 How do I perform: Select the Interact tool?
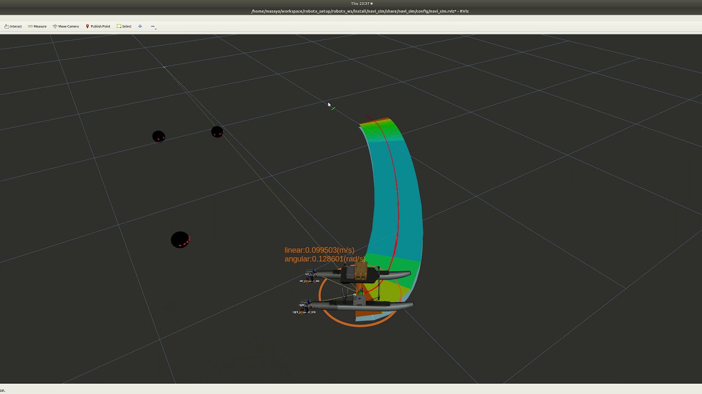tap(13, 26)
